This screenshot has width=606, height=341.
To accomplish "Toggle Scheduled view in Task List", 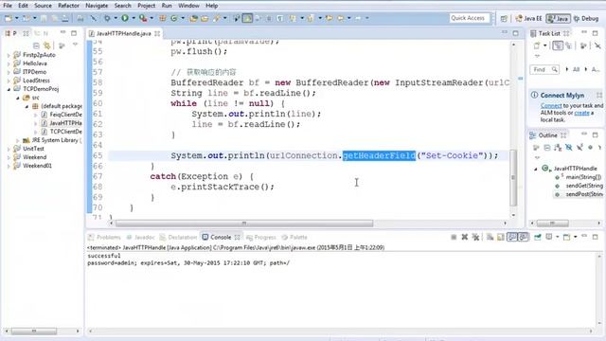I will (568, 45).
